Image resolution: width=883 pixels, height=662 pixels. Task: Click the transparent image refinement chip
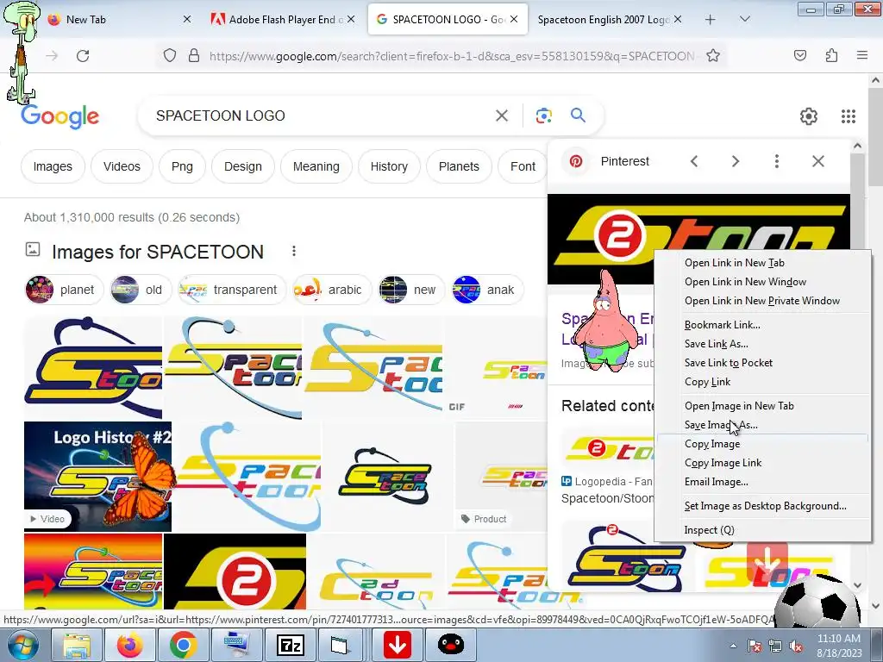pyautogui.click(x=231, y=290)
